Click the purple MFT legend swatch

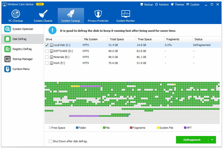pos(185,128)
